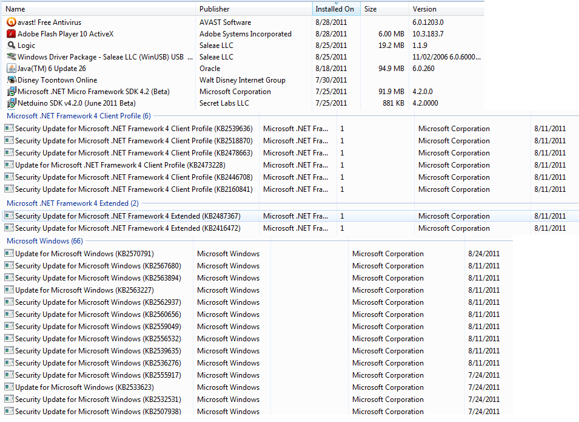Click the 7/30/2011 install date
Viewport: 579px width, 422px height.
pos(331,80)
